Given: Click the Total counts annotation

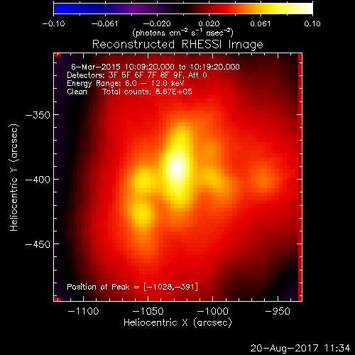Looking at the screenshot, I should point(147,92).
